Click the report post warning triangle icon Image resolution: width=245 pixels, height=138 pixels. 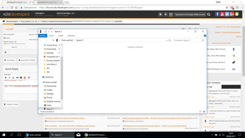click(5, 52)
